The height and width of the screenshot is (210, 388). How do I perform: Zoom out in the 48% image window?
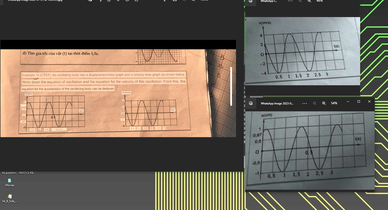pyautogui.click(x=300, y=1)
